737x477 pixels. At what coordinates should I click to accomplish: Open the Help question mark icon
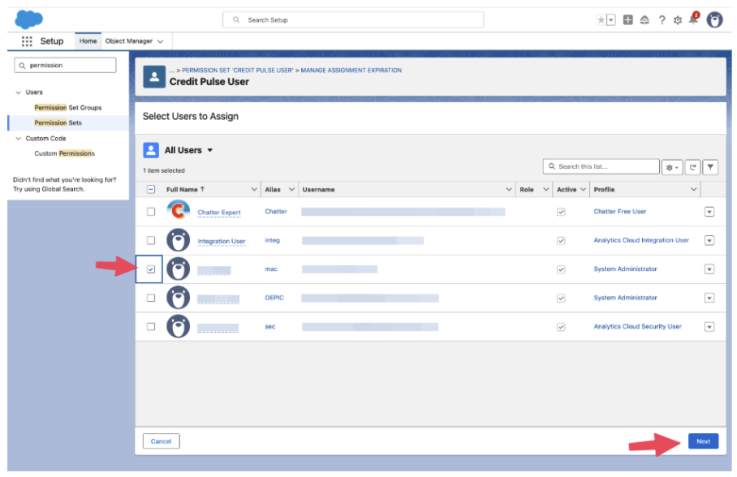(x=662, y=20)
